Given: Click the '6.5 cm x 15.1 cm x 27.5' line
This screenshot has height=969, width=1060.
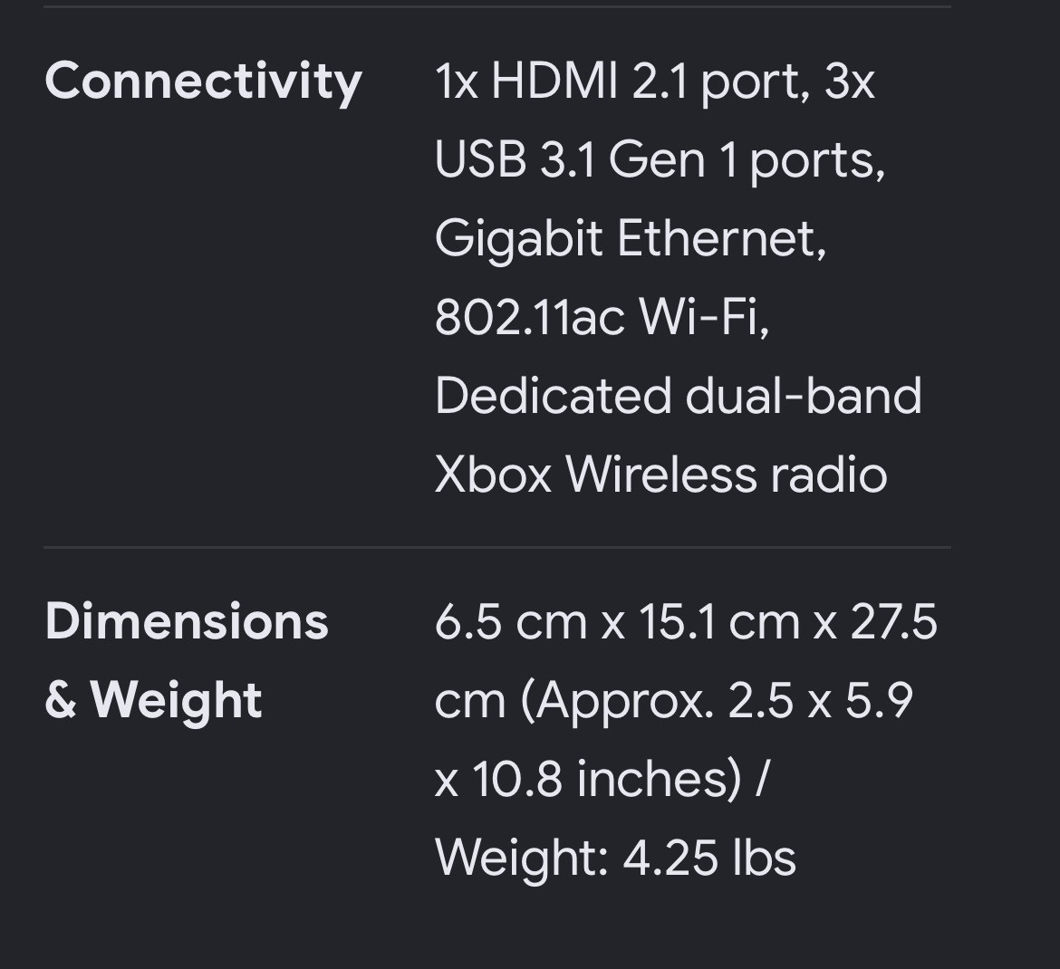Looking at the screenshot, I should (x=686, y=621).
